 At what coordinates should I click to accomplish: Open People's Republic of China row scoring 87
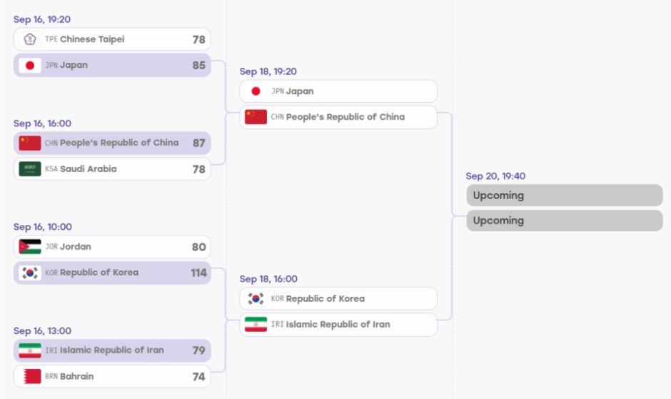(x=112, y=143)
